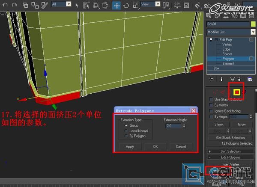Open Configure Modifier Sets icon
The height and width of the screenshot is (187, 257).
(250, 79)
